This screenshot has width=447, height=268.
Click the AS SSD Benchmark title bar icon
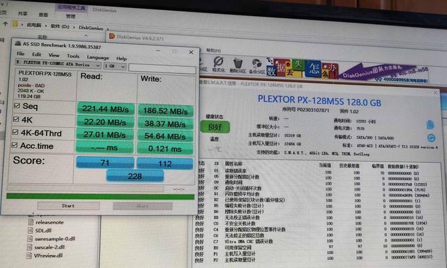[18, 44]
